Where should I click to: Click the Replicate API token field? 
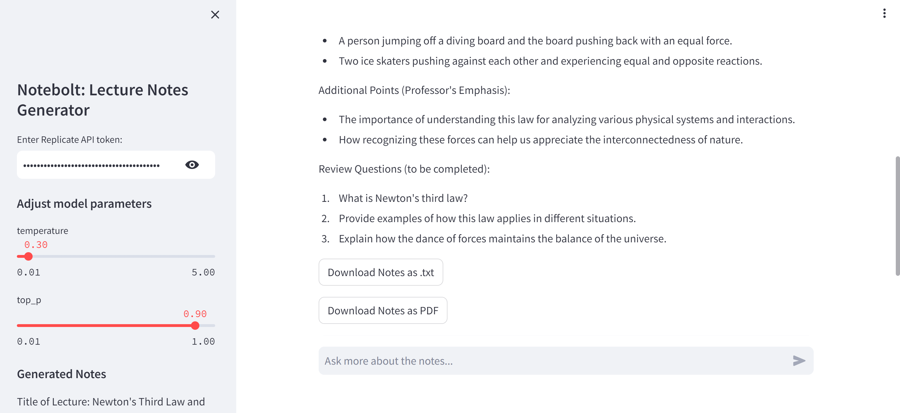click(x=101, y=165)
